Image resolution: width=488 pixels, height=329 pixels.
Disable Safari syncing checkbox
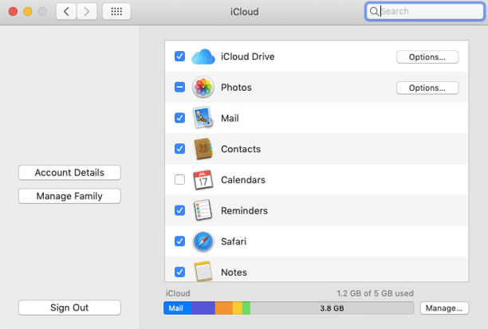(179, 241)
